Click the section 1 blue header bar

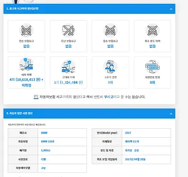coord(89,9)
